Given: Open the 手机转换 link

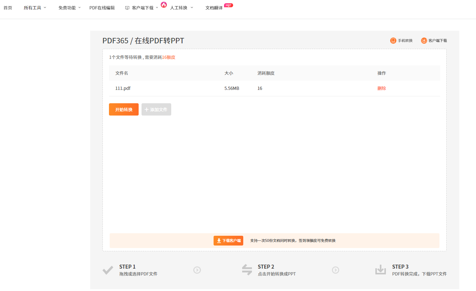Looking at the screenshot, I should (x=405, y=40).
